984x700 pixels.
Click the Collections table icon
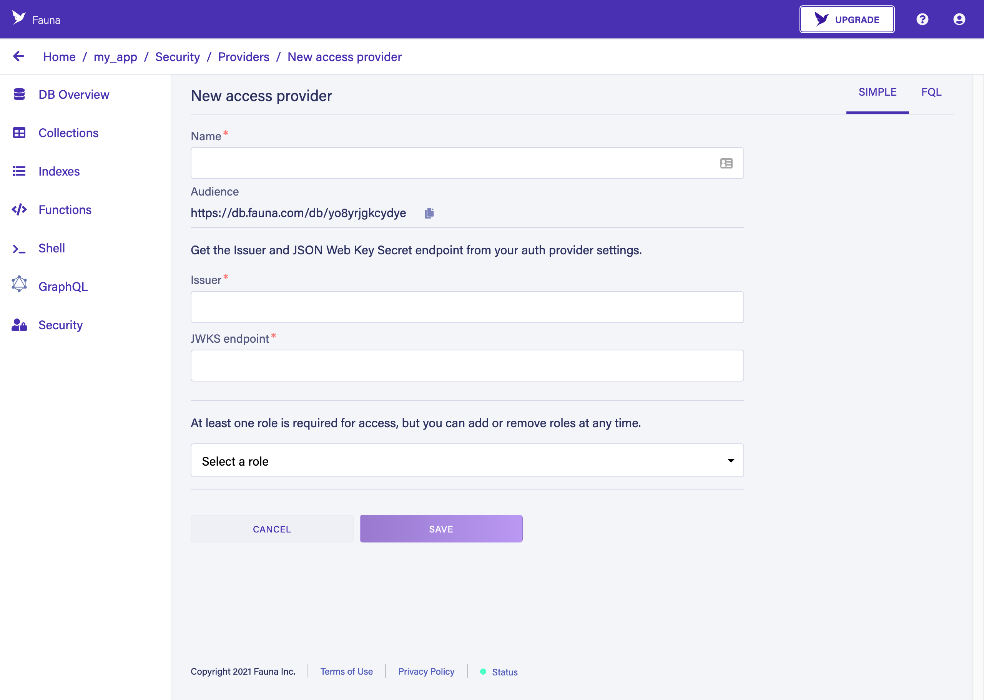[x=19, y=133]
